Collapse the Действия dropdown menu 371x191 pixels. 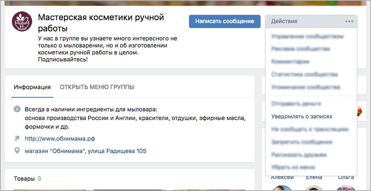tap(311, 22)
